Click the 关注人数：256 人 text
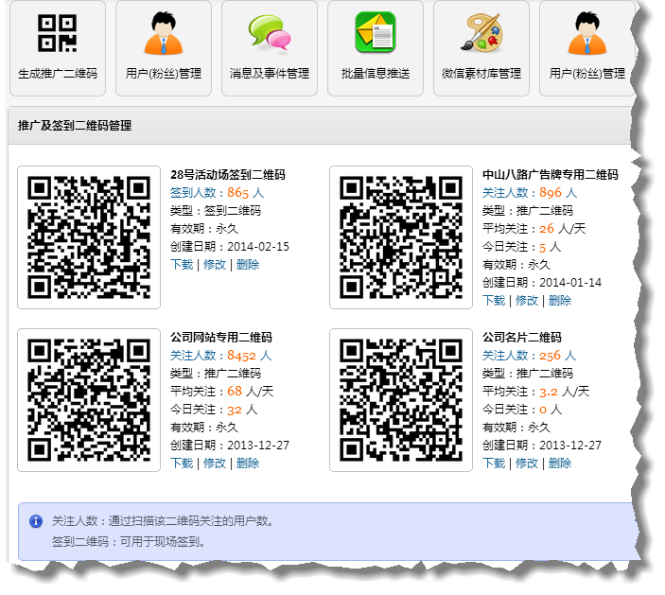This screenshot has height=595, width=665. tap(530, 356)
